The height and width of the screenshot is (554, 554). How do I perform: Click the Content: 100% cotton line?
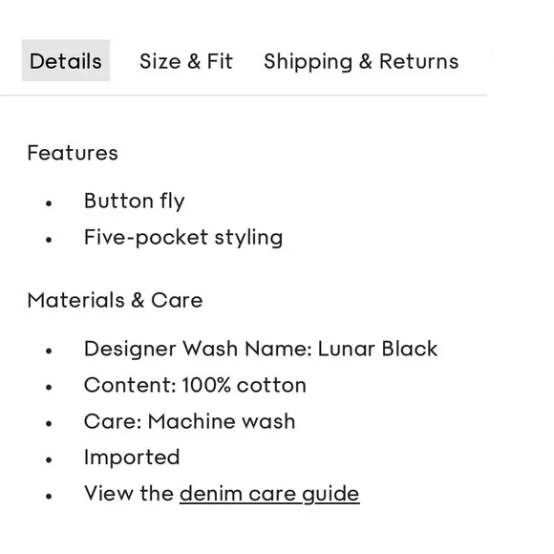pos(195,385)
